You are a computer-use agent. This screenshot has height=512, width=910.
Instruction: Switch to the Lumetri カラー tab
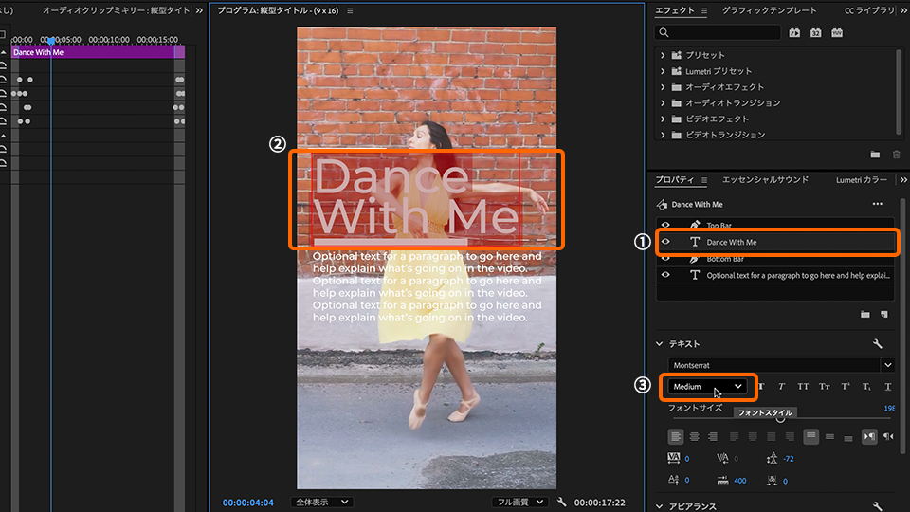(x=862, y=180)
